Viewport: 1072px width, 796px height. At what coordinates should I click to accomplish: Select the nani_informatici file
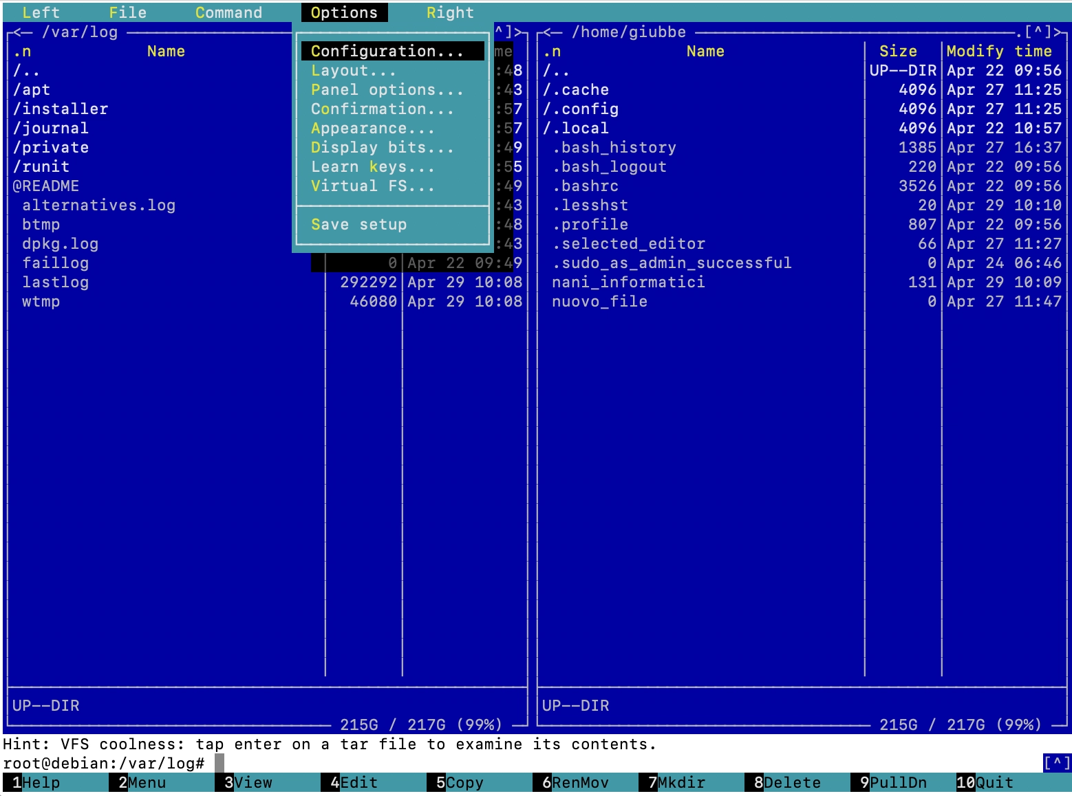coord(628,283)
